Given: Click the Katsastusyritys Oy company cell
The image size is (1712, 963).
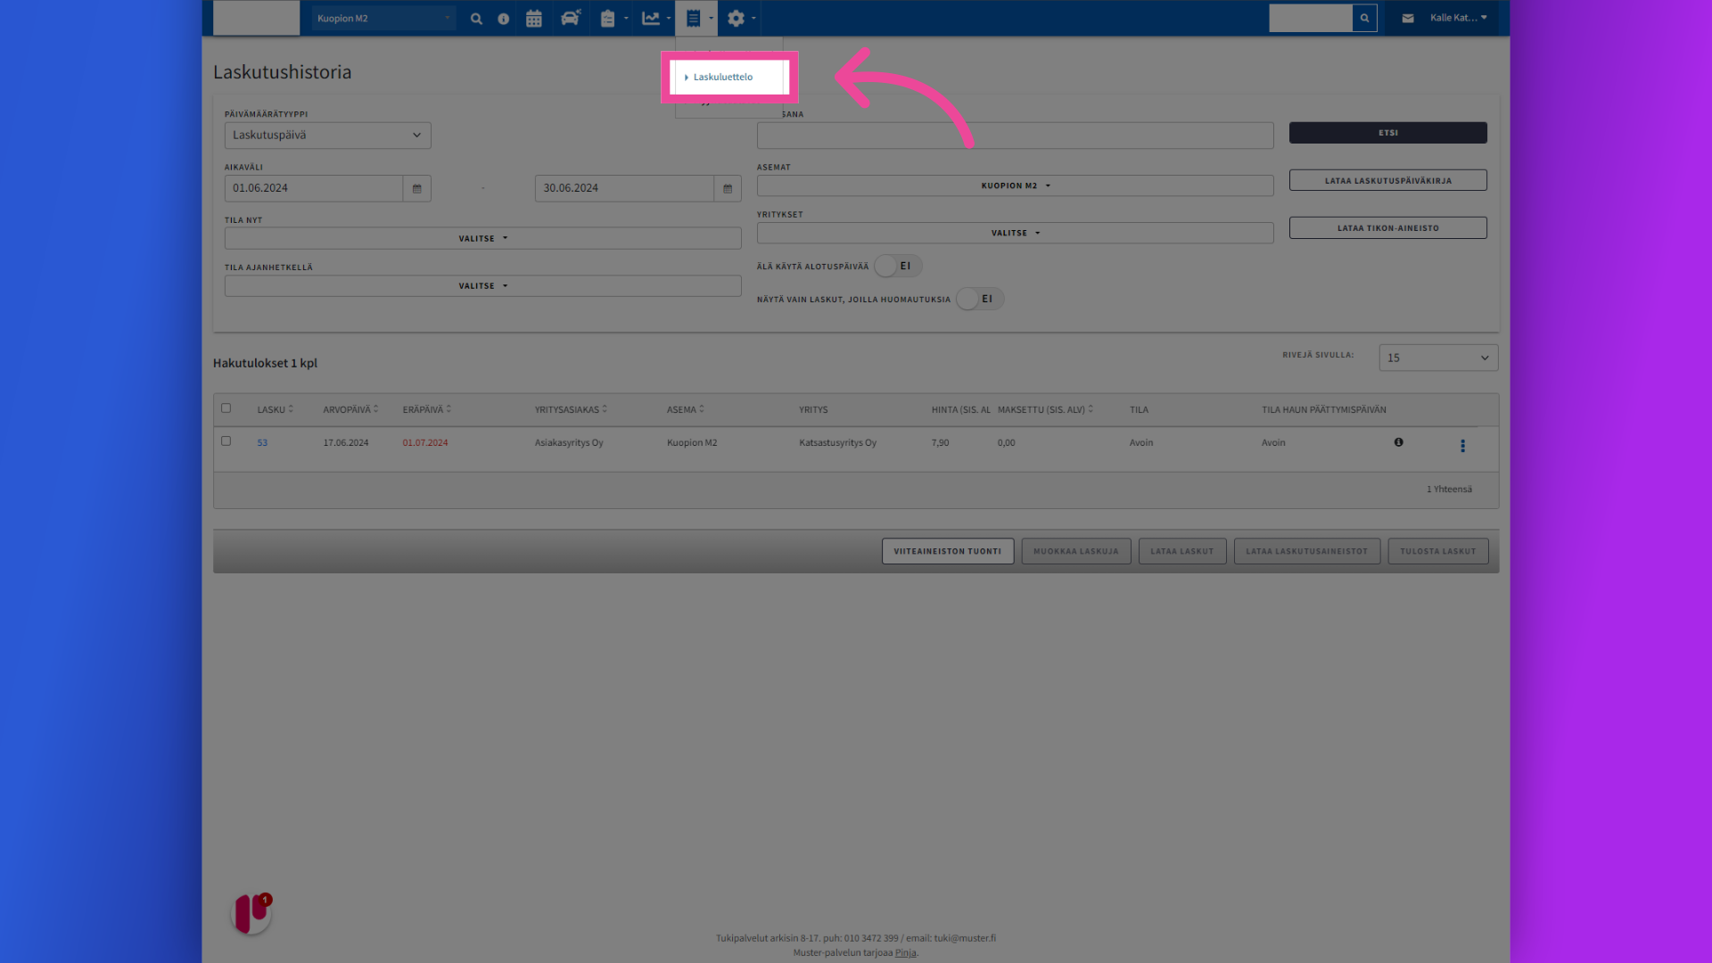Looking at the screenshot, I should tap(837, 443).
